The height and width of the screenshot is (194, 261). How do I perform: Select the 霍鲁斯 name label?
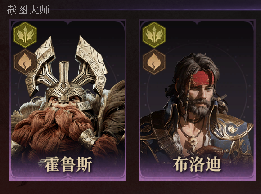coord(68,164)
